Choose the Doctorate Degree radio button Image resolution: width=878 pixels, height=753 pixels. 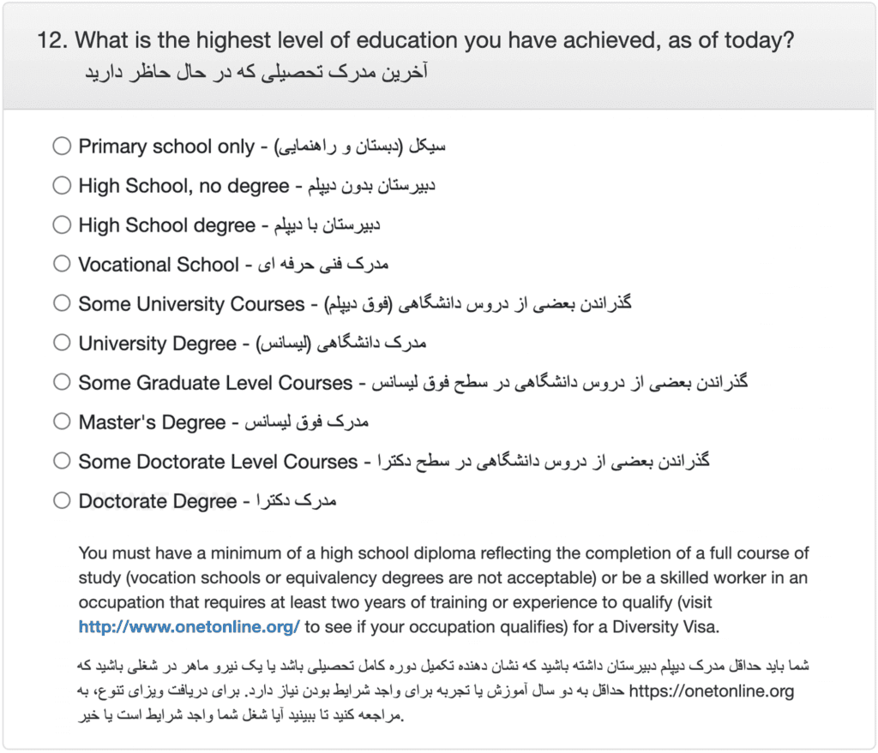(62, 500)
